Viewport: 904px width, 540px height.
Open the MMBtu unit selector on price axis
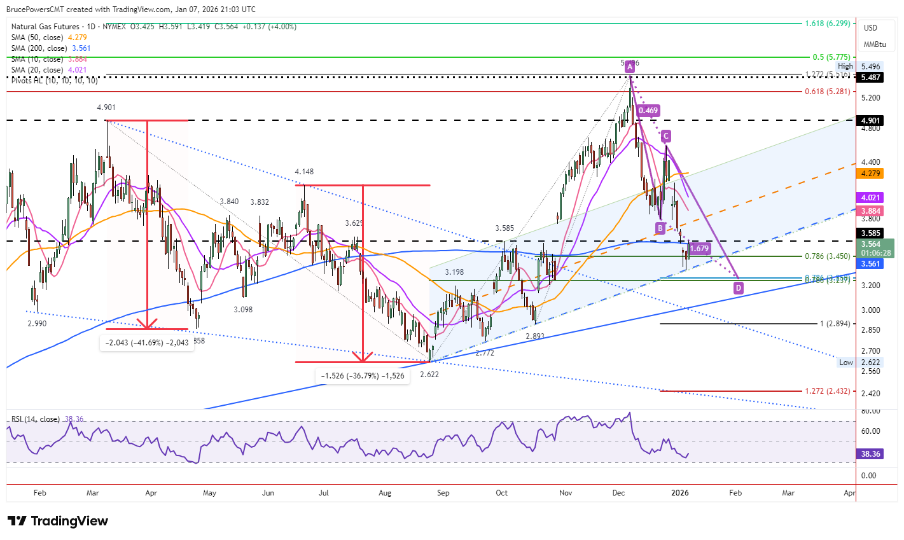tap(875, 45)
